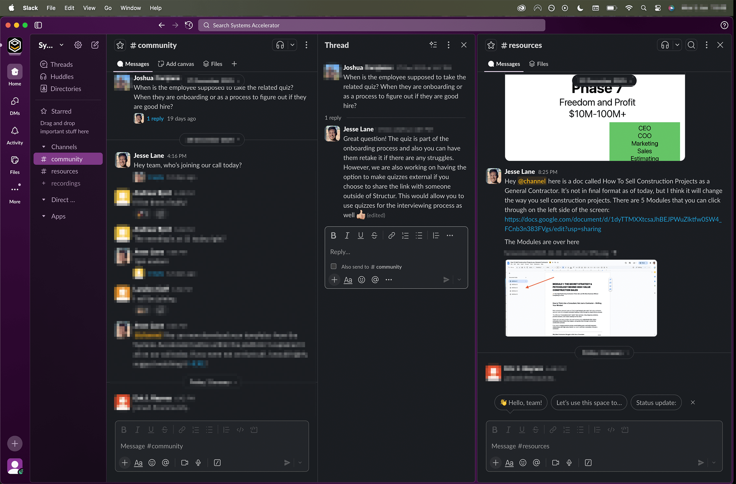Record audio clip in community composer
Image resolution: width=736 pixels, height=484 pixels.
pyautogui.click(x=198, y=462)
